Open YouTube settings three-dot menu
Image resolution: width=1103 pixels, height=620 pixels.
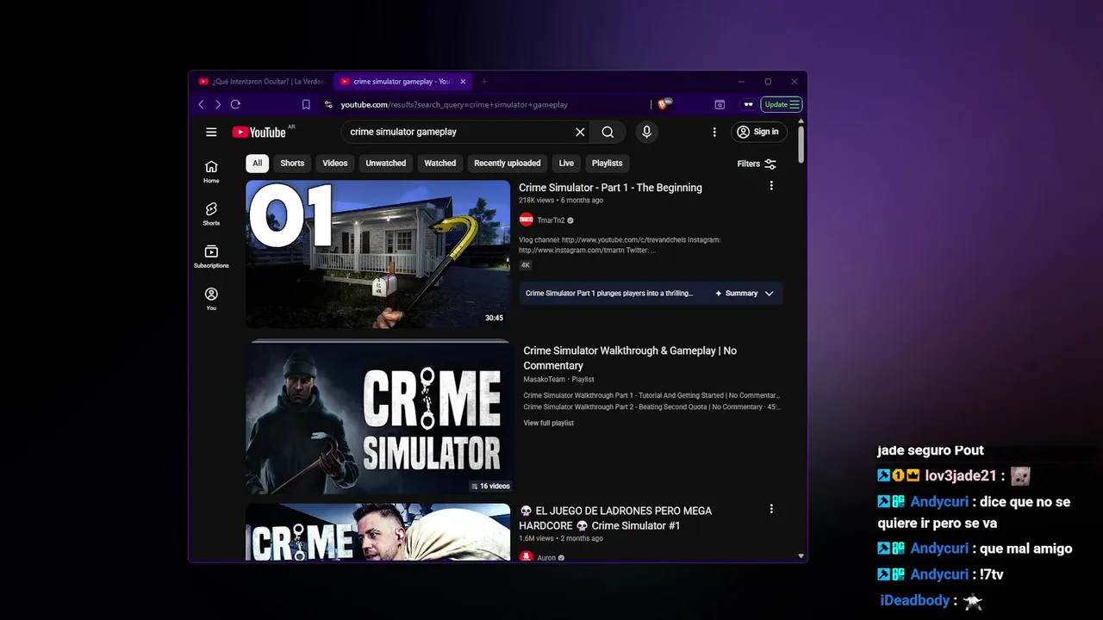point(714,132)
